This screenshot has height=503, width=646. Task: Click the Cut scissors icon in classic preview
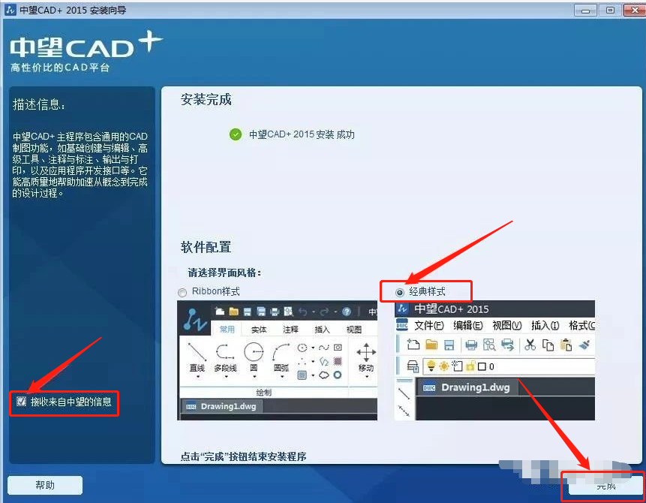530,345
